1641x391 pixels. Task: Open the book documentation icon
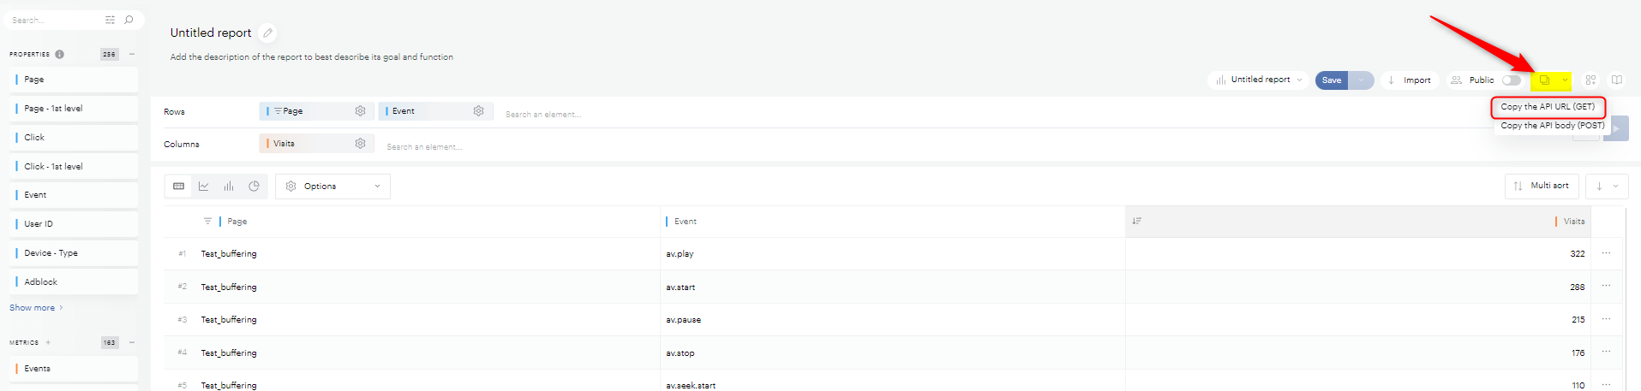[x=1616, y=80]
